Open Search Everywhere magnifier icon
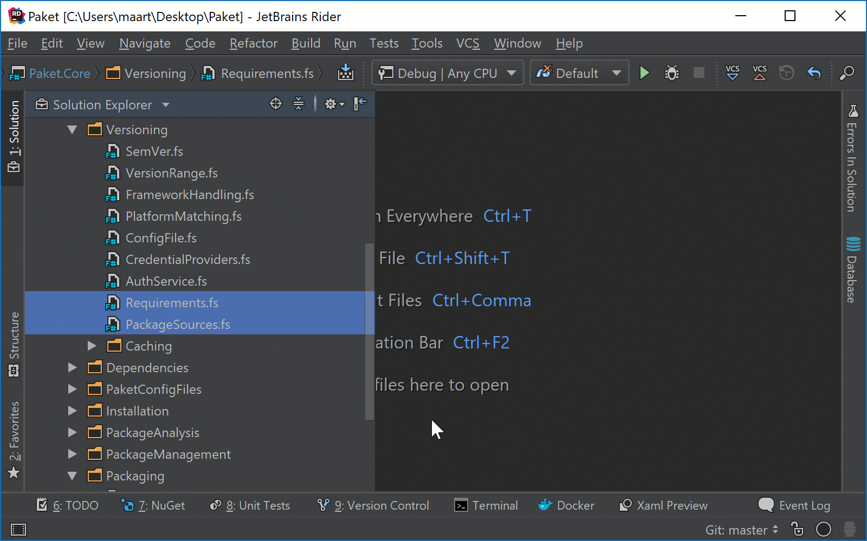 tap(846, 73)
